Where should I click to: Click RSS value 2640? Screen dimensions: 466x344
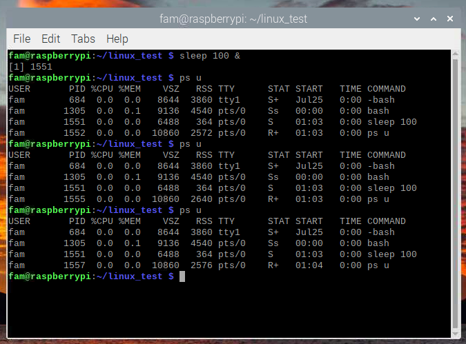click(x=201, y=199)
